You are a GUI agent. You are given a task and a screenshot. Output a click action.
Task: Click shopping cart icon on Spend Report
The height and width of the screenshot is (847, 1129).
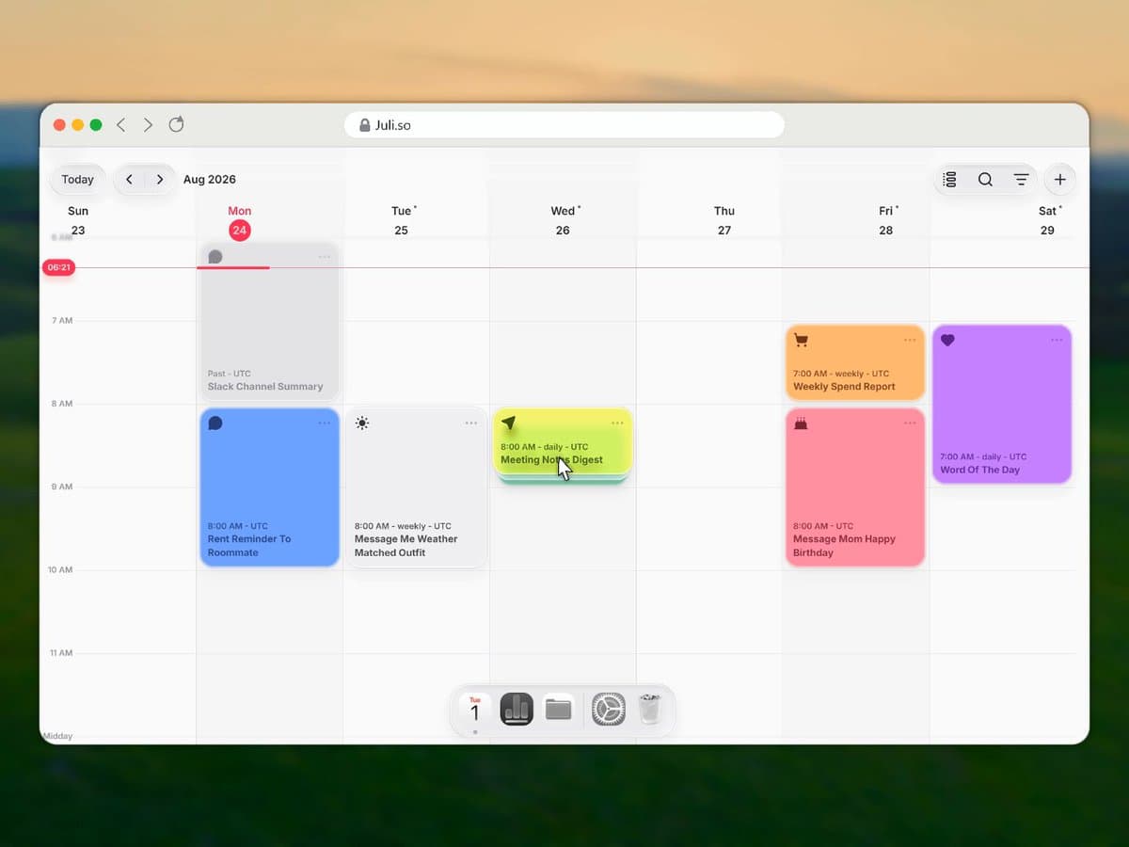click(802, 340)
